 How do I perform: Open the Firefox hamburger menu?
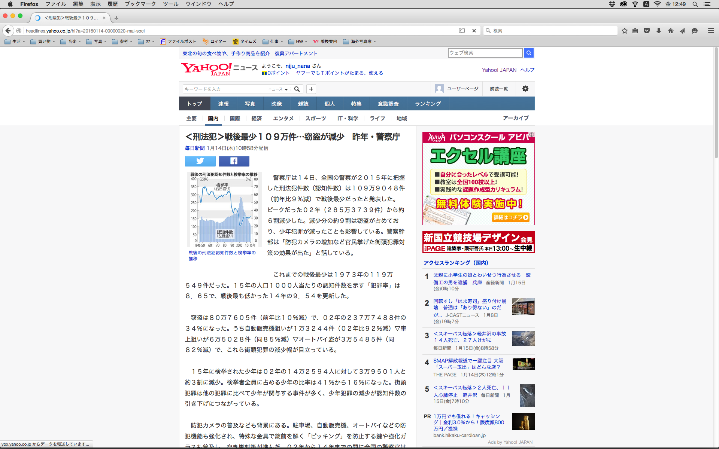[x=711, y=31]
